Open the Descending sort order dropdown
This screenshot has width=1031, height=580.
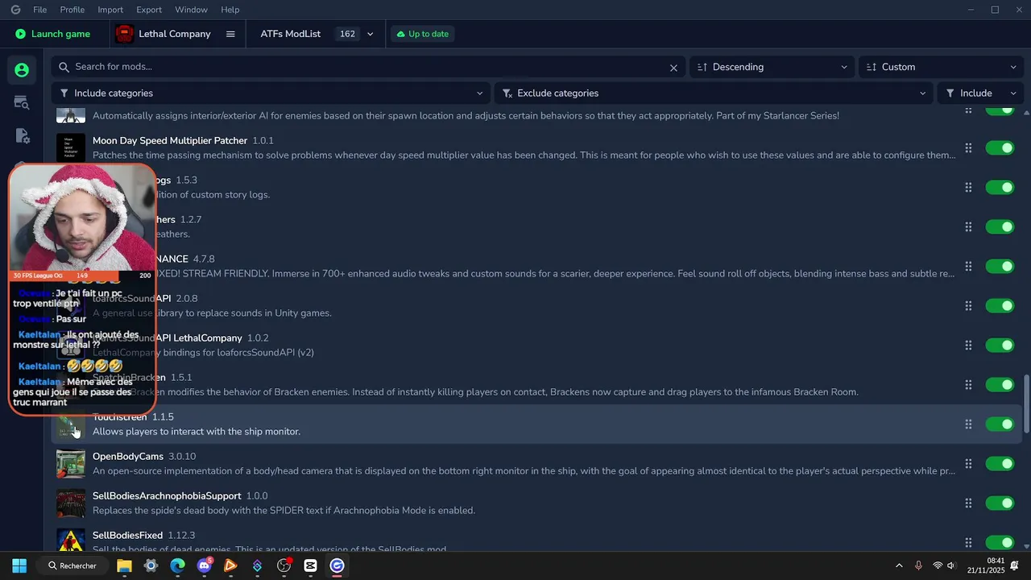click(772, 67)
